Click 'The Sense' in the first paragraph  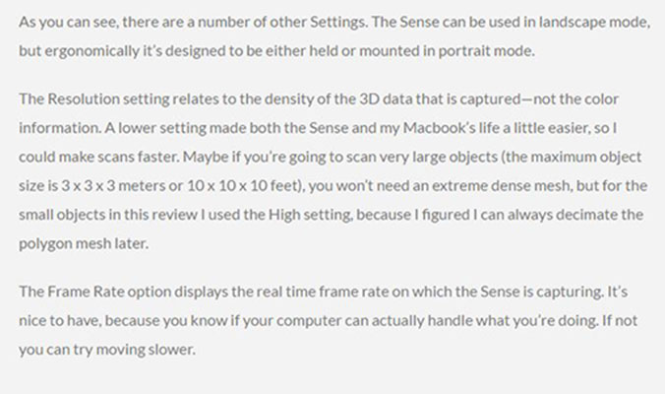coord(405,22)
